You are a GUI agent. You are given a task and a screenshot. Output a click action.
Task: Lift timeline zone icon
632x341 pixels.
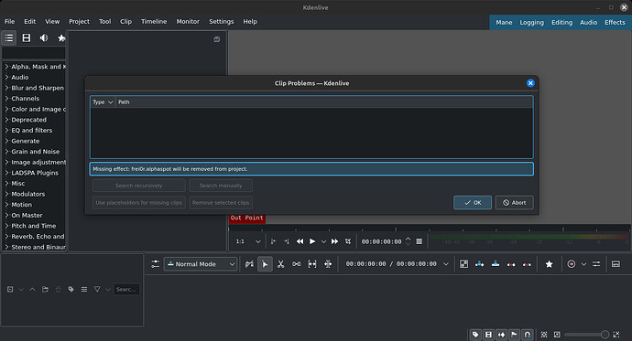[527, 264]
